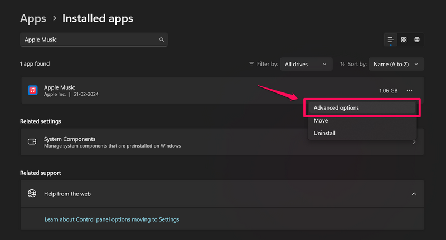
Task: Open Learn about Control panel options link
Action: tap(111, 219)
